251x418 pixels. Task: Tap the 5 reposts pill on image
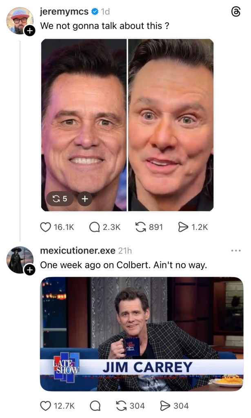(x=60, y=199)
